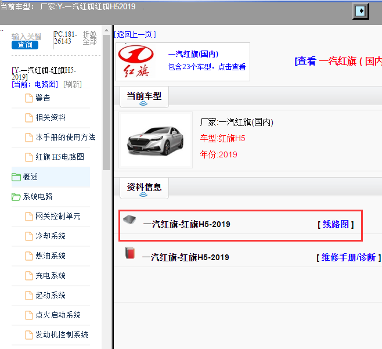Click the page icon beside 充电系统
382x349 pixels.
click(29, 276)
